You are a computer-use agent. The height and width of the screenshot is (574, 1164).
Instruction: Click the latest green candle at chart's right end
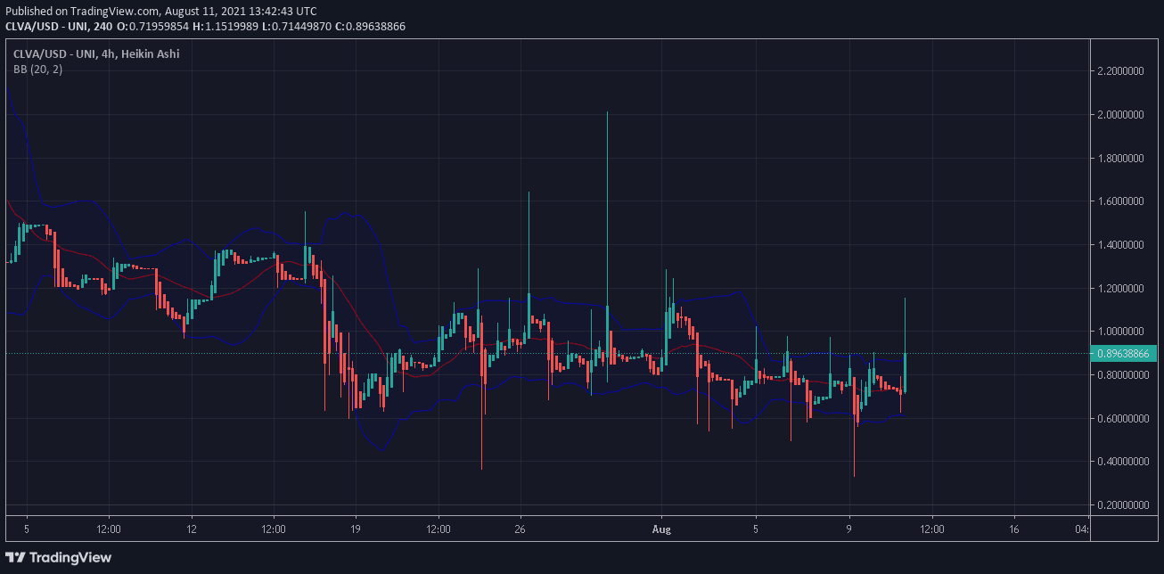point(905,372)
